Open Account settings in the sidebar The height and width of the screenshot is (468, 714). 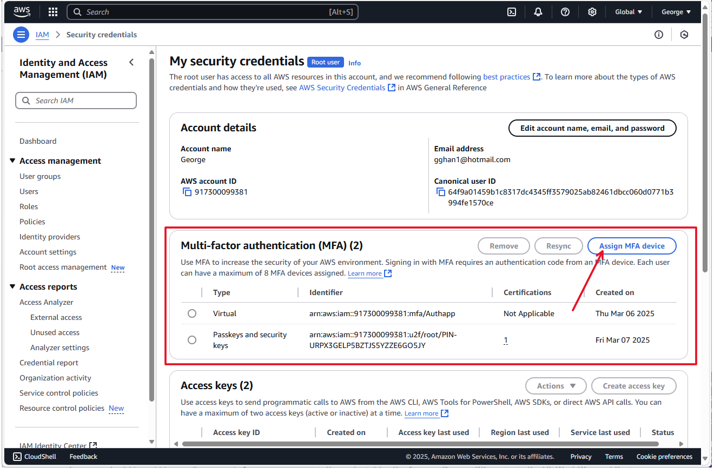[48, 252]
